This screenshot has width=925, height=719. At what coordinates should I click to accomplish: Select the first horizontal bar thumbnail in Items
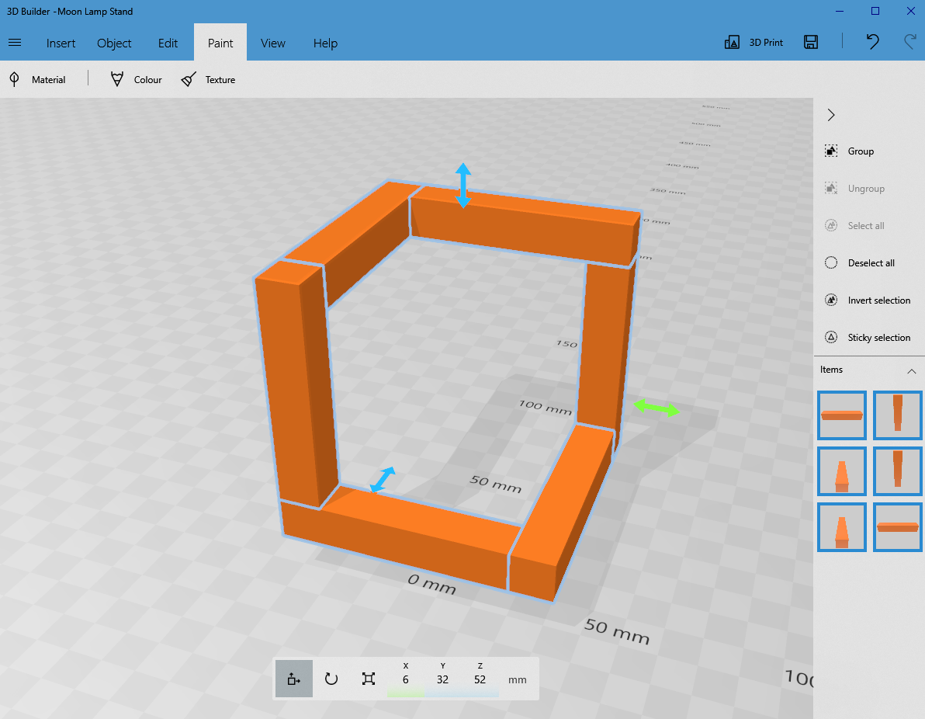click(x=841, y=415)
